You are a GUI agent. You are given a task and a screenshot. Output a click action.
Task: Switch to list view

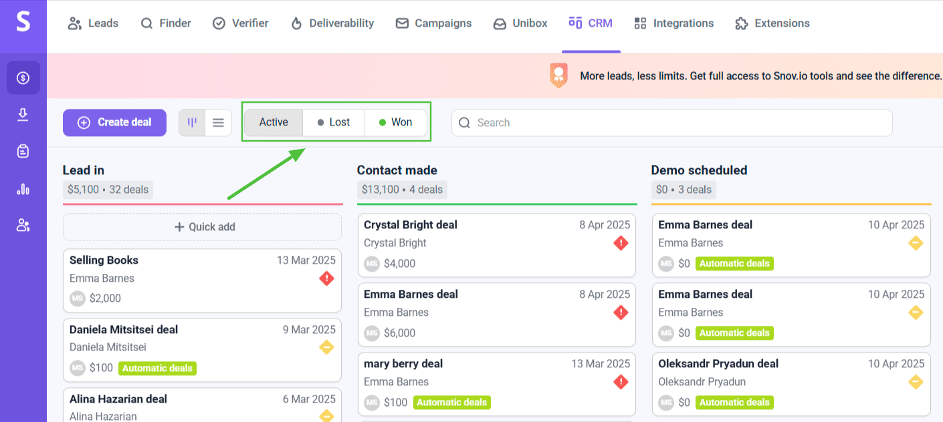pos(218,123)
